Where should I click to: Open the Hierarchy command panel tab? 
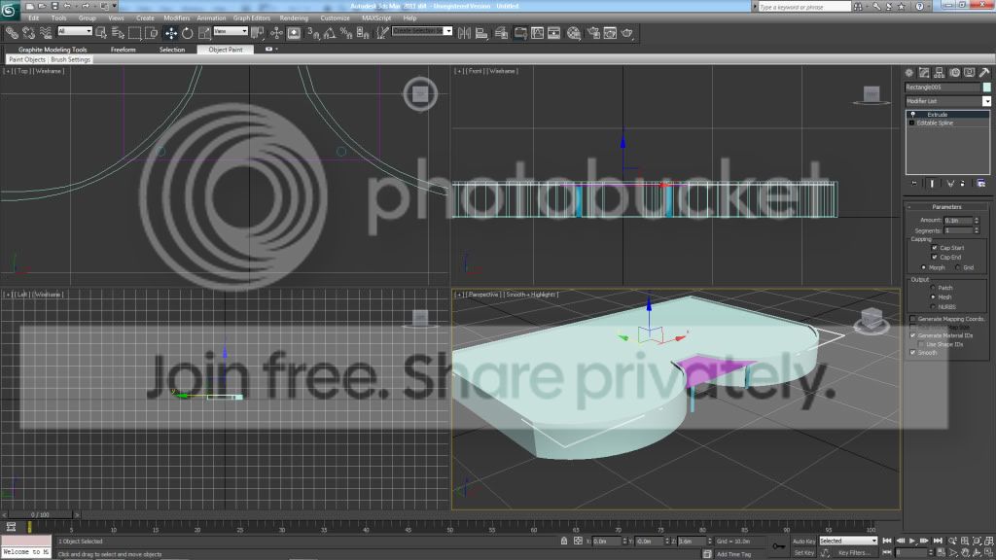[939, 72]
